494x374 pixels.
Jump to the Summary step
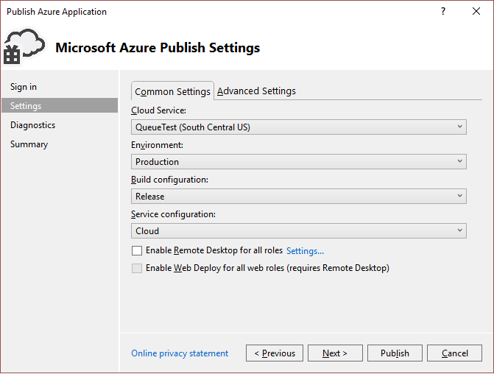29,144
